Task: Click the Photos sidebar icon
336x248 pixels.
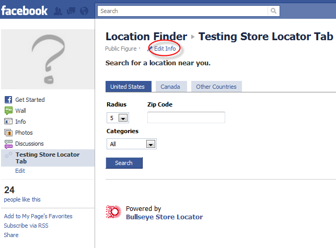Action: [x=8, y=133]
